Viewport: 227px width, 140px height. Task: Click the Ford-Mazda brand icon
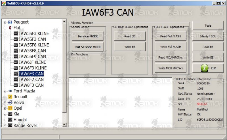10,91
